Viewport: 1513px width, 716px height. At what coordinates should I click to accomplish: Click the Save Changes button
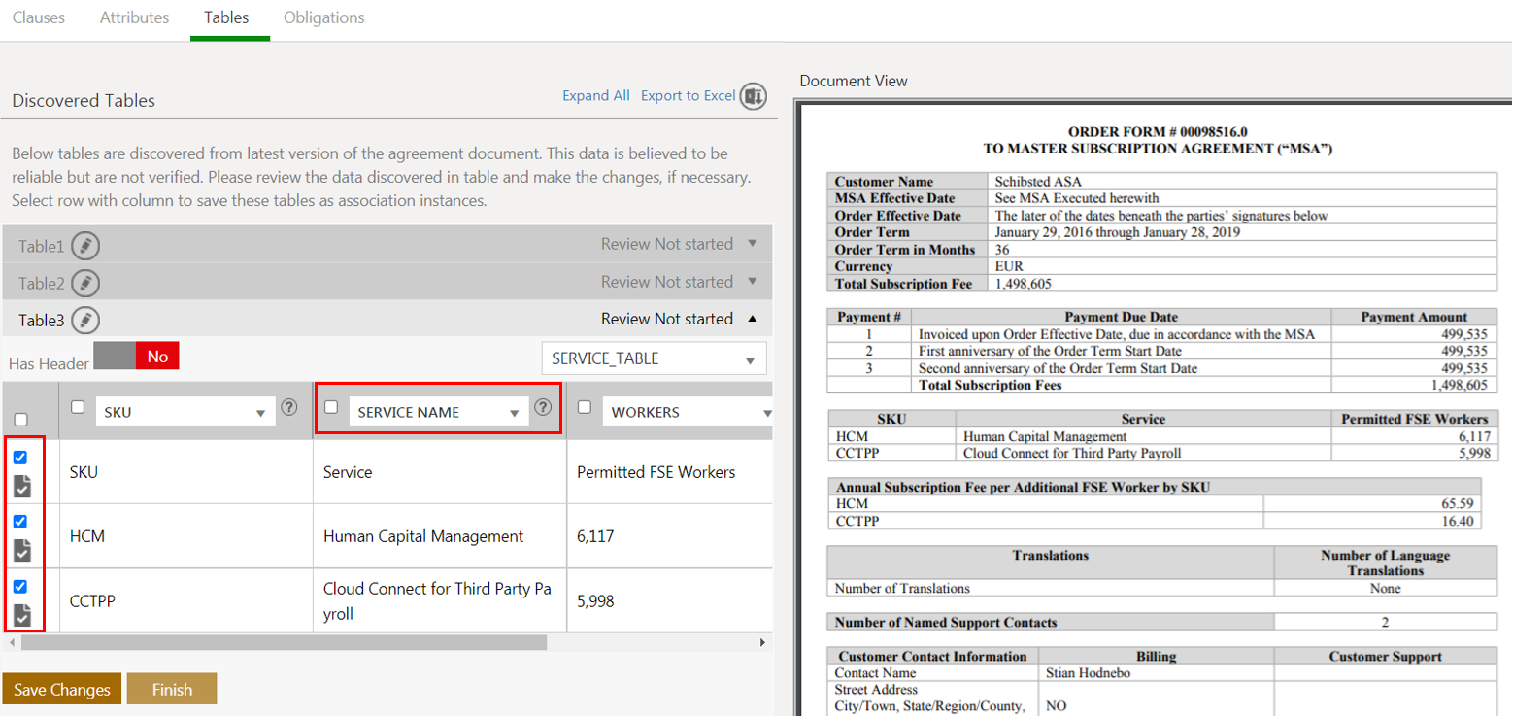pos(62,690)
